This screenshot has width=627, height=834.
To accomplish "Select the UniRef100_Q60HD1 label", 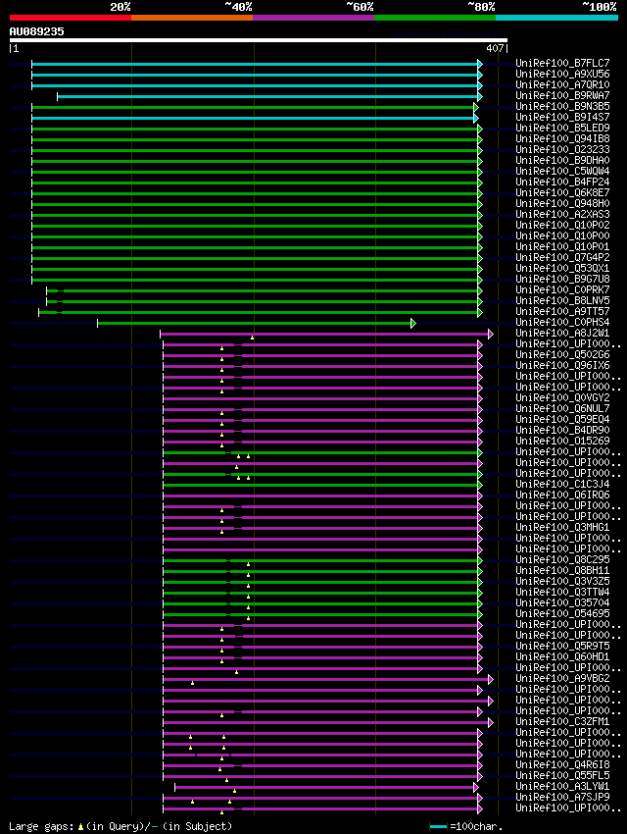I will click(x=562, y=656).
